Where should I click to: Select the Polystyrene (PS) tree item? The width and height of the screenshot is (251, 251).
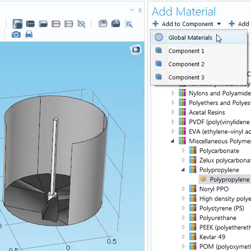click(x=221, y=208)
